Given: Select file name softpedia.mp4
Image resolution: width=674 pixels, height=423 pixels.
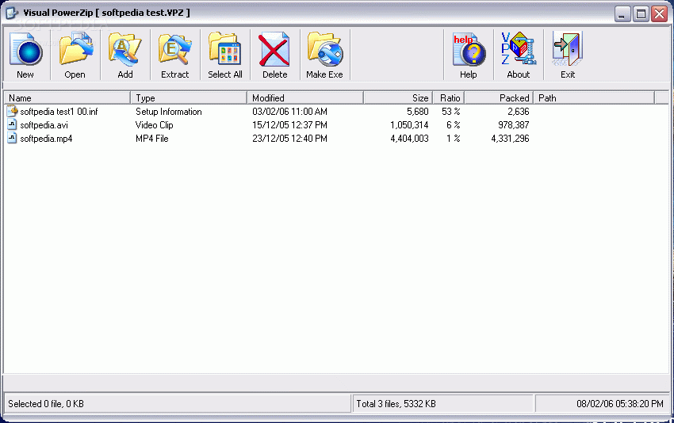Looking at the screenshot, I should coord(46,139).
